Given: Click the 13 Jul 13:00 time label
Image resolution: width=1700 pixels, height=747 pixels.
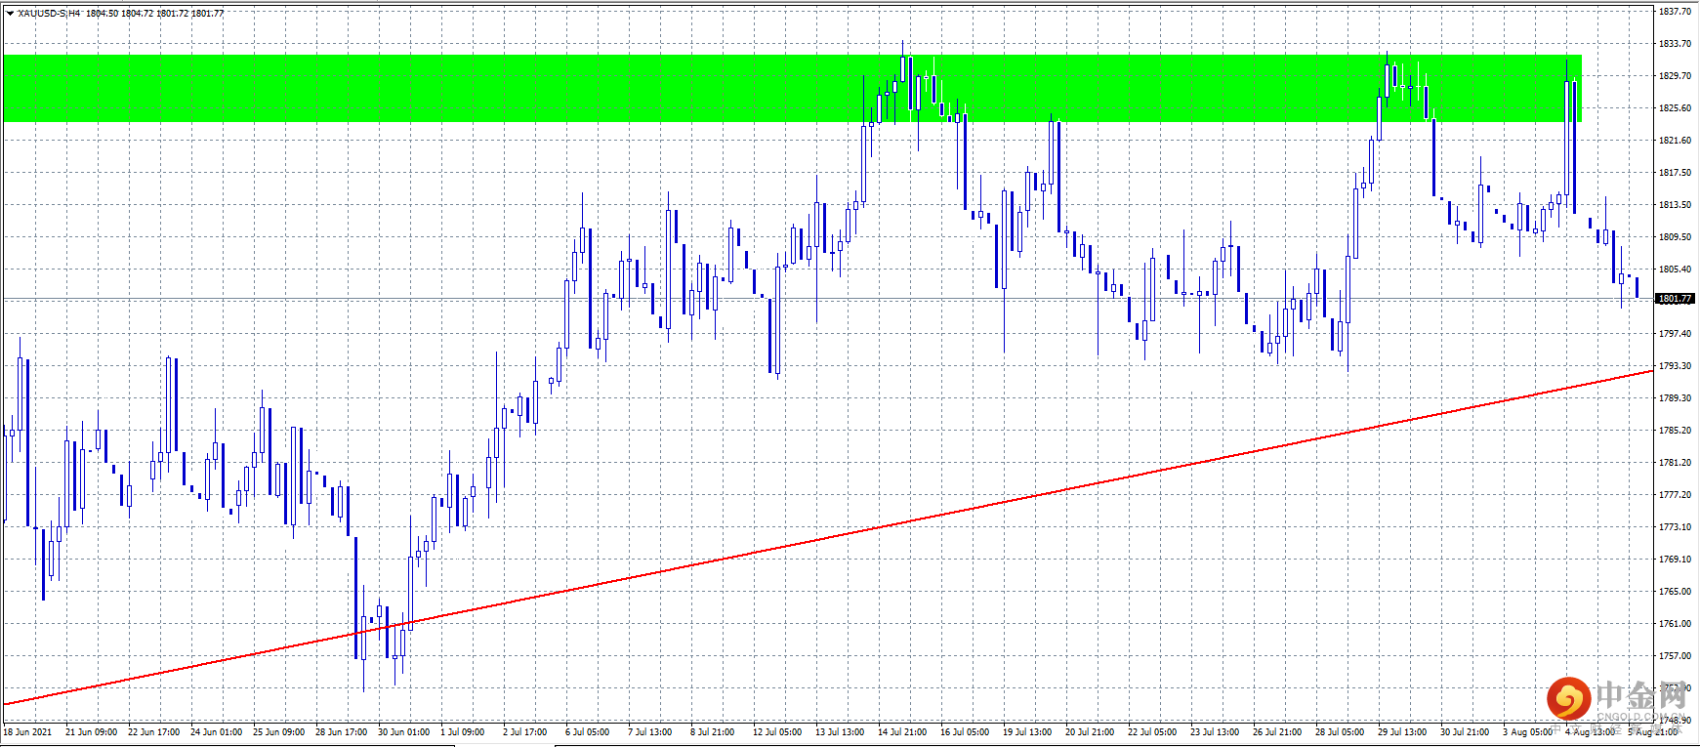Looking at the screenshot, I should point(840,732).
